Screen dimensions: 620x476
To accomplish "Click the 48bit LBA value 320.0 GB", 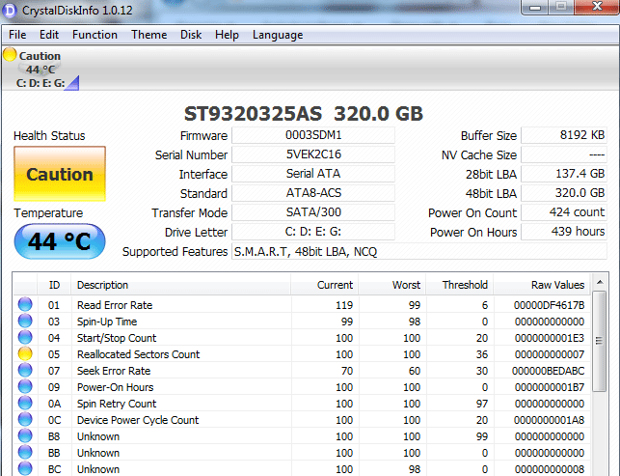I will pos(564,193).
